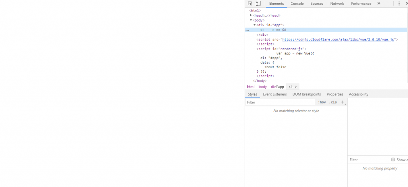Select the highlighted comment node row
Image resolution: width=408 pixels, height=187 pixels.
click(x=326, y=30)
